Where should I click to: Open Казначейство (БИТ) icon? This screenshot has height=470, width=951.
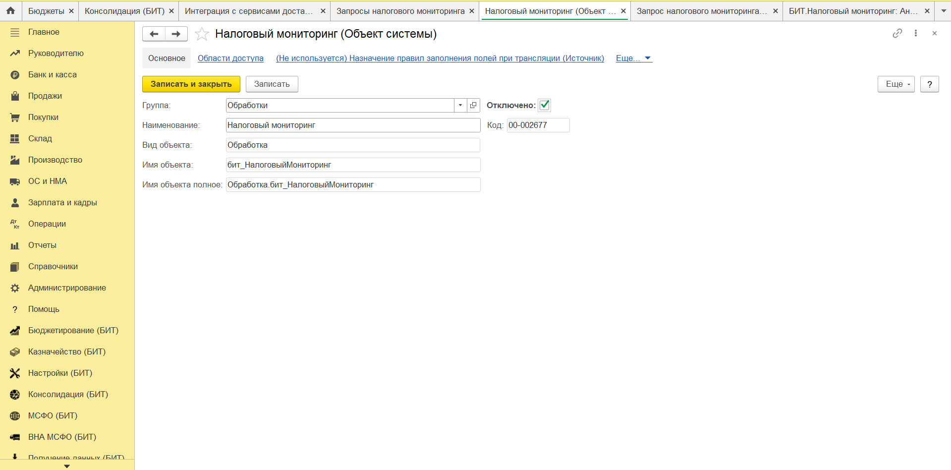[x=15, y=352]
